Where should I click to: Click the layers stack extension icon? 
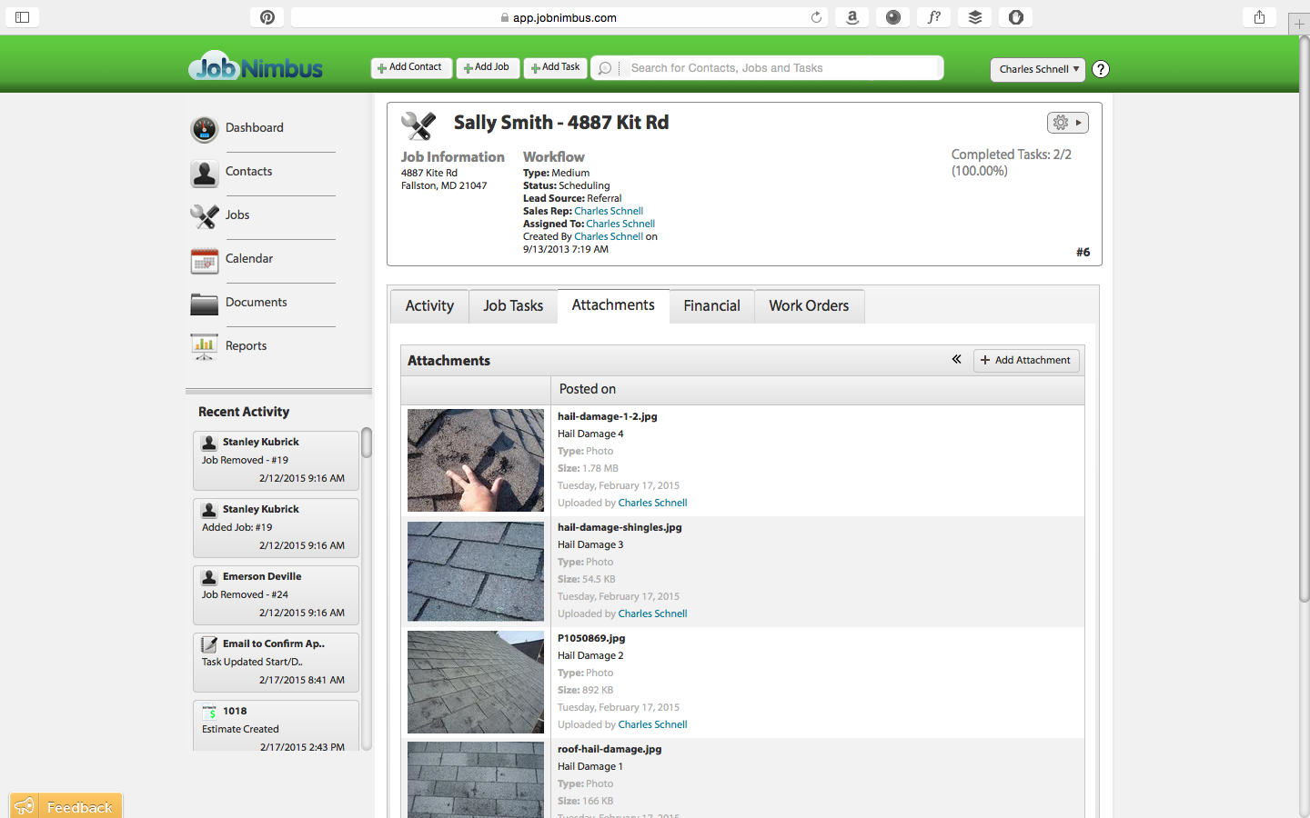coord(975,17)
